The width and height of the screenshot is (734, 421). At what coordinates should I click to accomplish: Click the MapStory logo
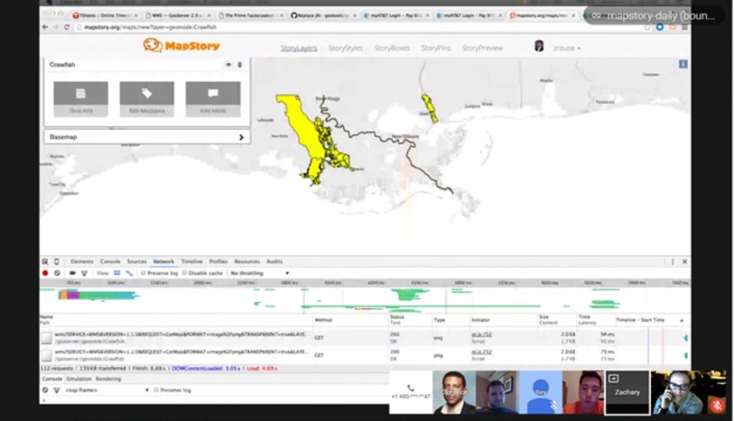(x=181, y=46)
